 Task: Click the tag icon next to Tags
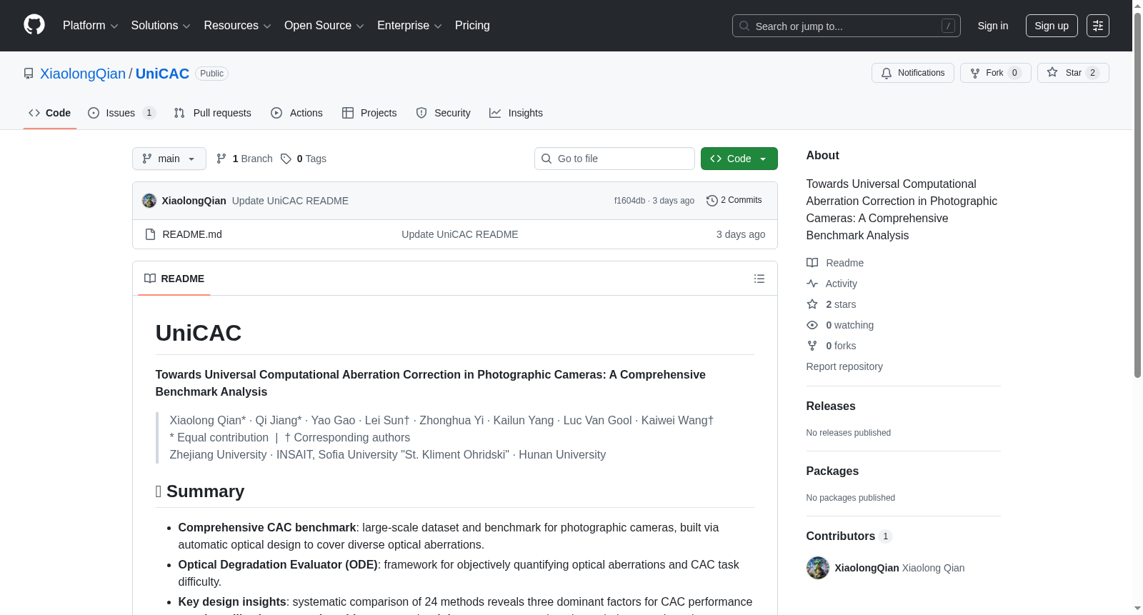[286, 159]
